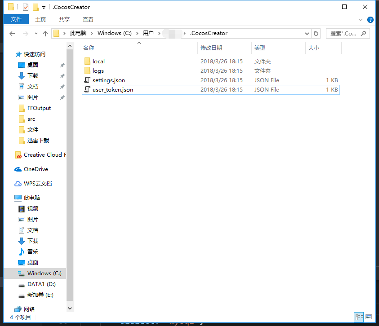The image size is (379, 326).
Task: Open pinned 下载 under Quick access
Action: 33,76
